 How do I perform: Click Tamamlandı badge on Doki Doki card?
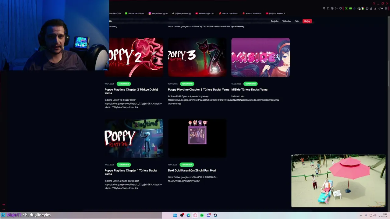point(187,165)
